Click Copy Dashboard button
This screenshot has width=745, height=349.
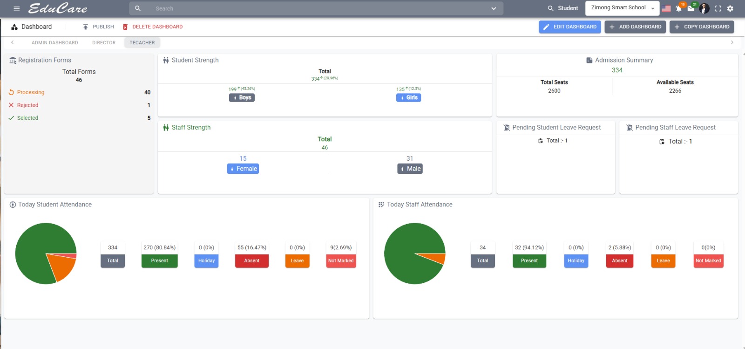(x=702, y=27)
